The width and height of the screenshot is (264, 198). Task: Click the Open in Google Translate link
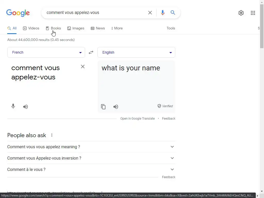[137, 119]
